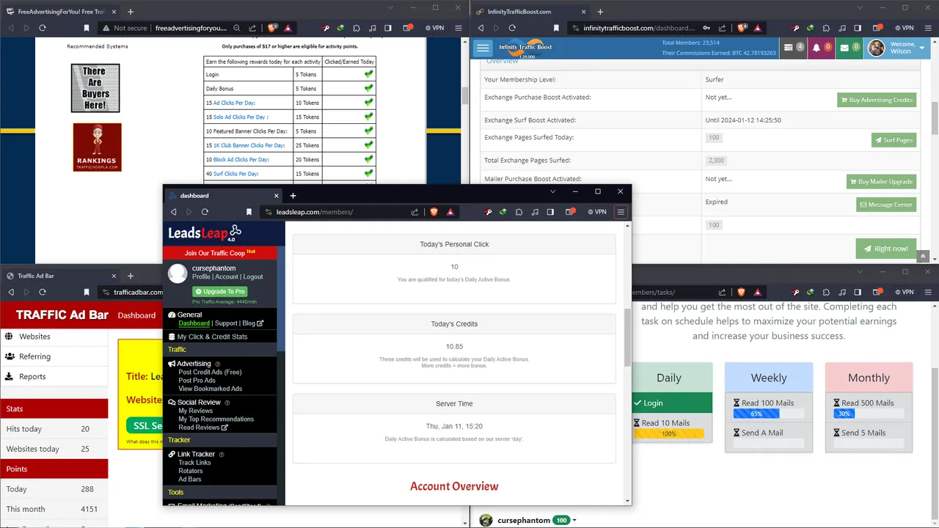Click Read 10 Mails 100% progress bar
The width and height of the screenshot is (939, 528).
(669, 433)
